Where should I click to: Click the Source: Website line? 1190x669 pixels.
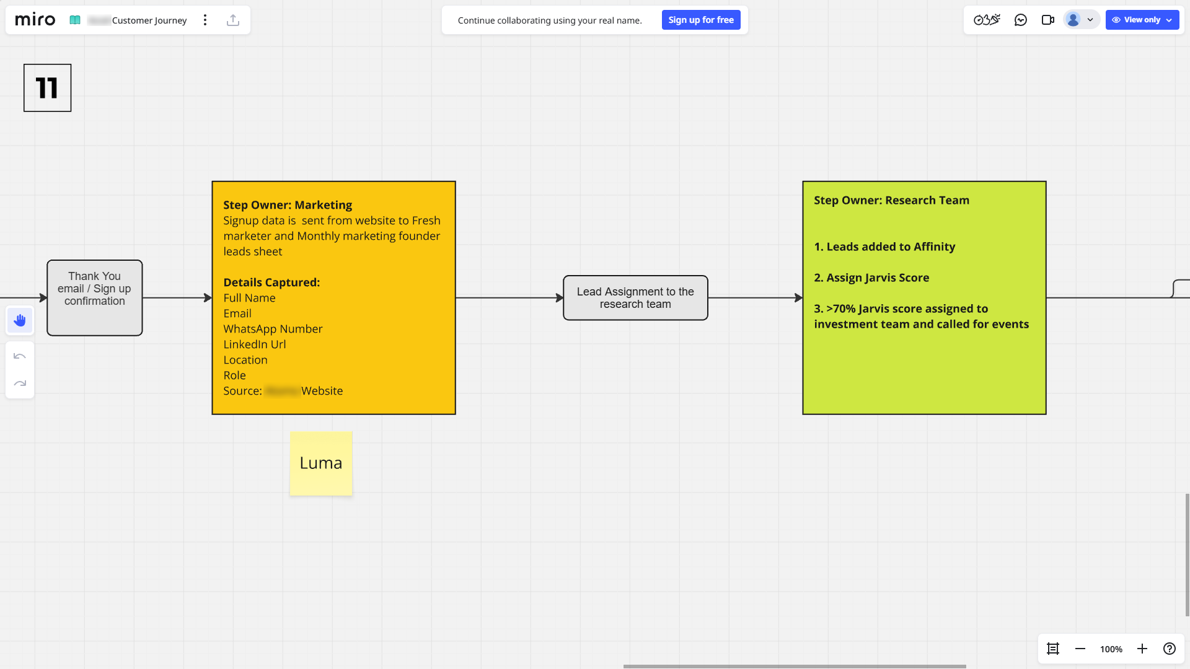(283, 391)
